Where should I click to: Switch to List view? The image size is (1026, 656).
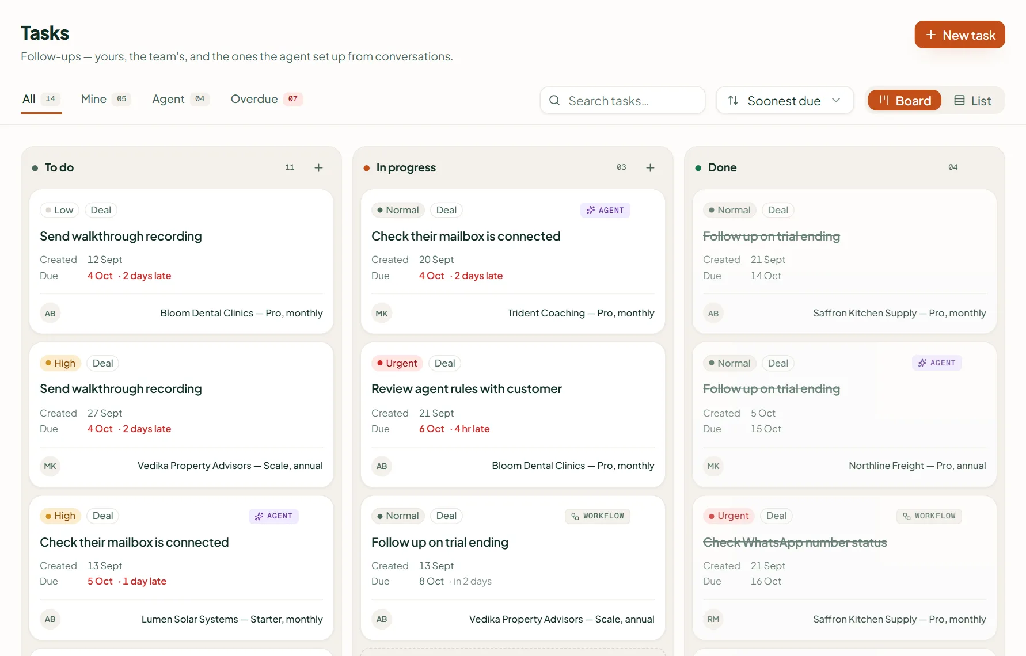972,101
